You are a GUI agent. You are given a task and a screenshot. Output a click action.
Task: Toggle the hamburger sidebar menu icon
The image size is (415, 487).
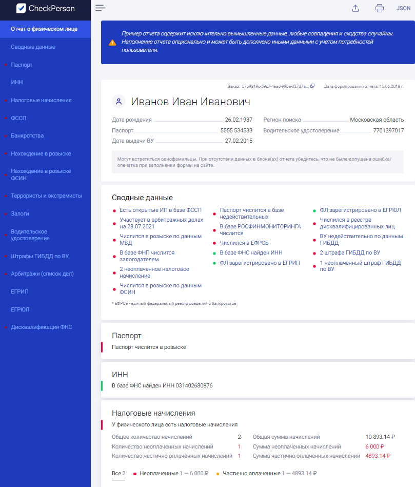pyautogui.click(x=100, y=8)
